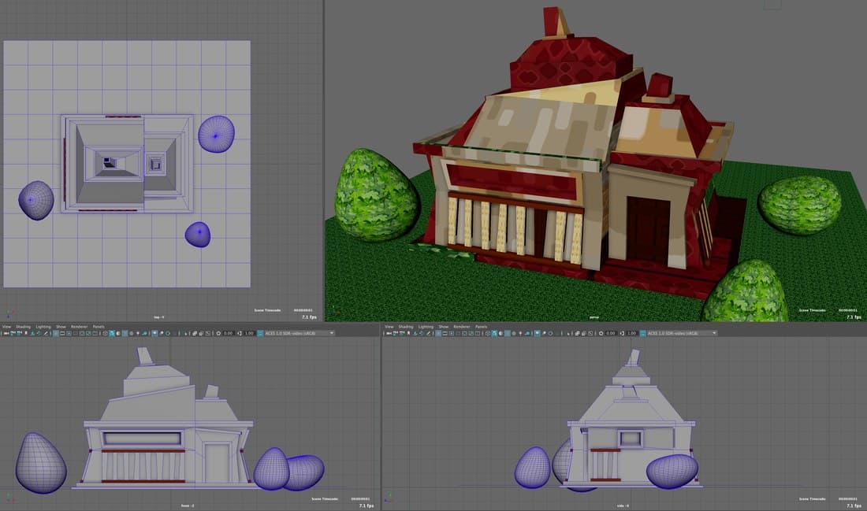
Task: Open Renderer menu in side panel
Action: (462, 327)
